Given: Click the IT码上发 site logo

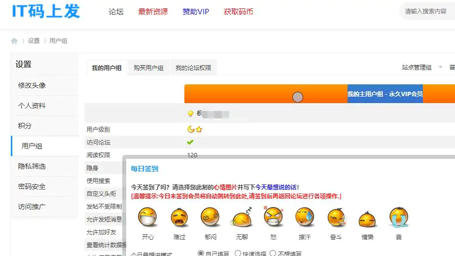Looking at the screenshot, I should pos(46,11).
